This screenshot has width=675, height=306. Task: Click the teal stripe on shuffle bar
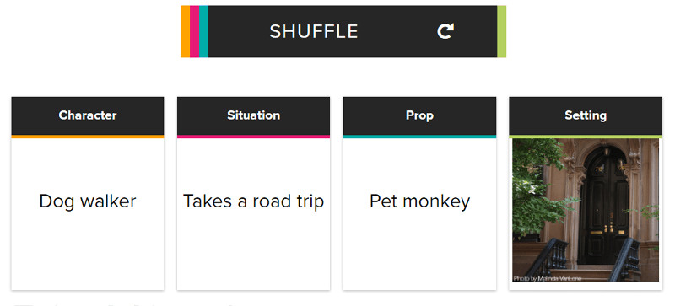pos(203,31)
